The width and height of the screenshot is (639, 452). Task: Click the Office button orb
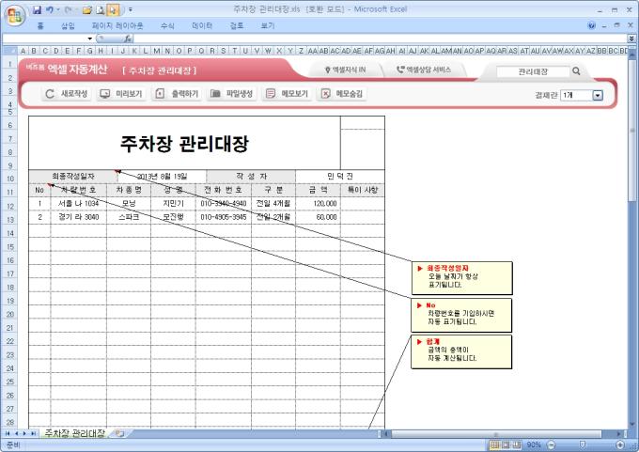click(x=15, y=16)
